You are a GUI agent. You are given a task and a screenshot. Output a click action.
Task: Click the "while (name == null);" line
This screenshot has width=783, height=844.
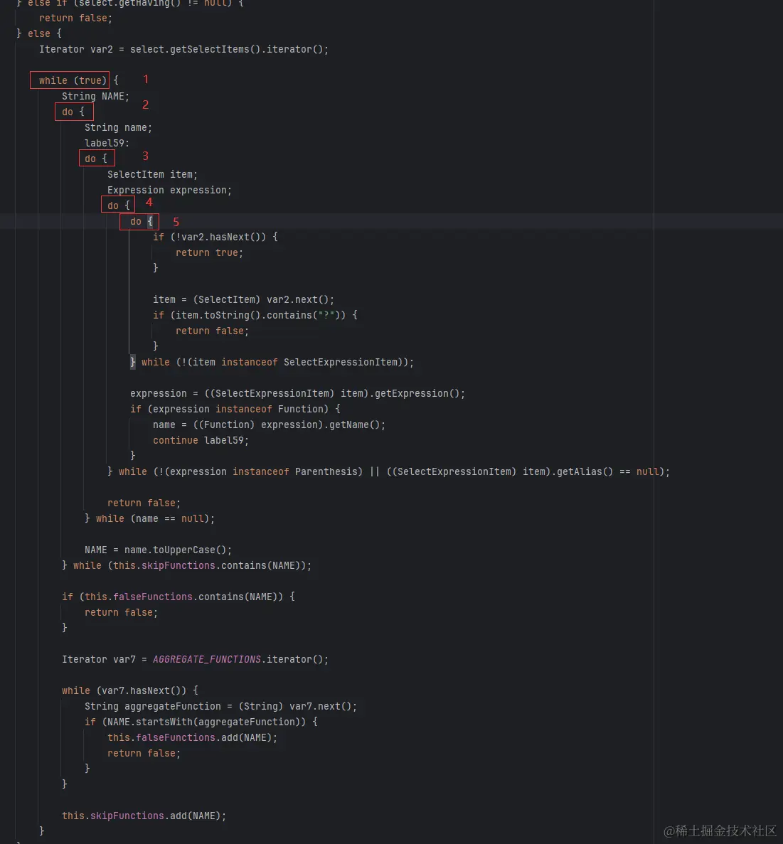pos(150,518)
